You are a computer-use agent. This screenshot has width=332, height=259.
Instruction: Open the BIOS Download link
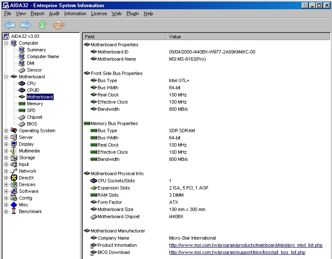coord(237,252)
